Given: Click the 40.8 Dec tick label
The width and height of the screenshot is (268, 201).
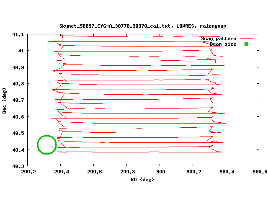Looking at the screenshot, I should click(18, 84).
